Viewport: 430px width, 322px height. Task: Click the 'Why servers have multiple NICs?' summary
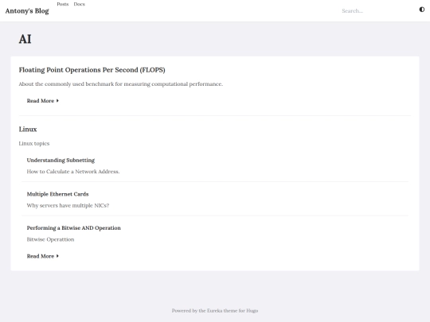tap(68, 206)
